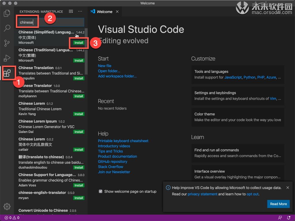
Task: Install Chinese (Traditional) Language Pack
Action: [79, 60]
